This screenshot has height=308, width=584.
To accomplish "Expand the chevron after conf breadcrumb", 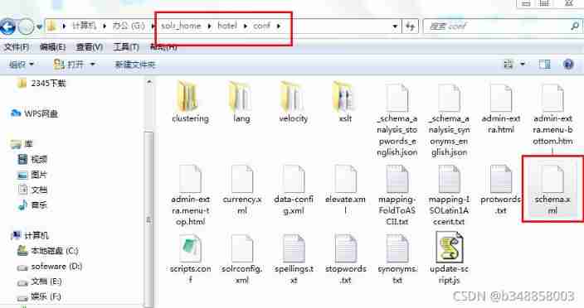I will pyautogui.click(x=279, y=26).
